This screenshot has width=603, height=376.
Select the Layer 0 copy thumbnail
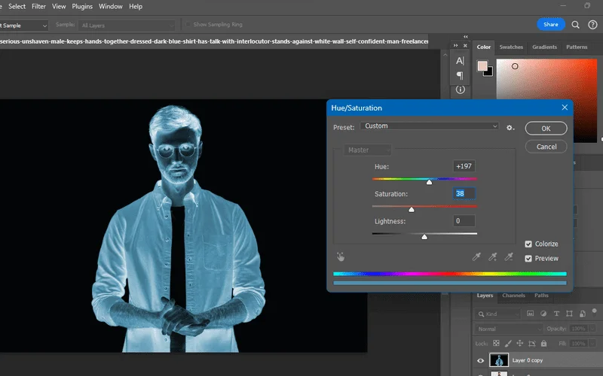(x=499, y=360)
